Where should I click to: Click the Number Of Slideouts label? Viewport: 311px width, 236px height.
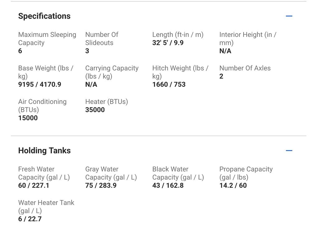point(102,39)
